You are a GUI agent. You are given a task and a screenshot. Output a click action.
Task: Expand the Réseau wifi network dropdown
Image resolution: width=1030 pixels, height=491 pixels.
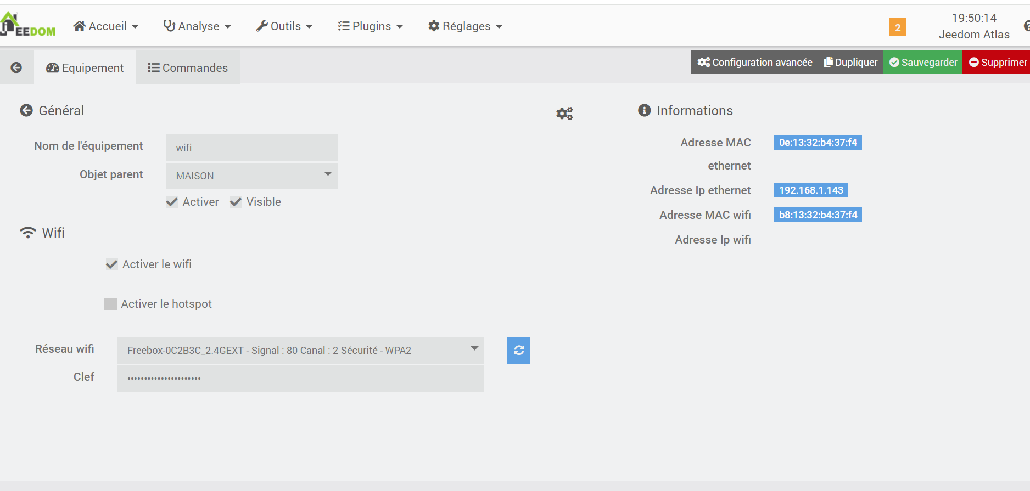click(x=300, y=351)
